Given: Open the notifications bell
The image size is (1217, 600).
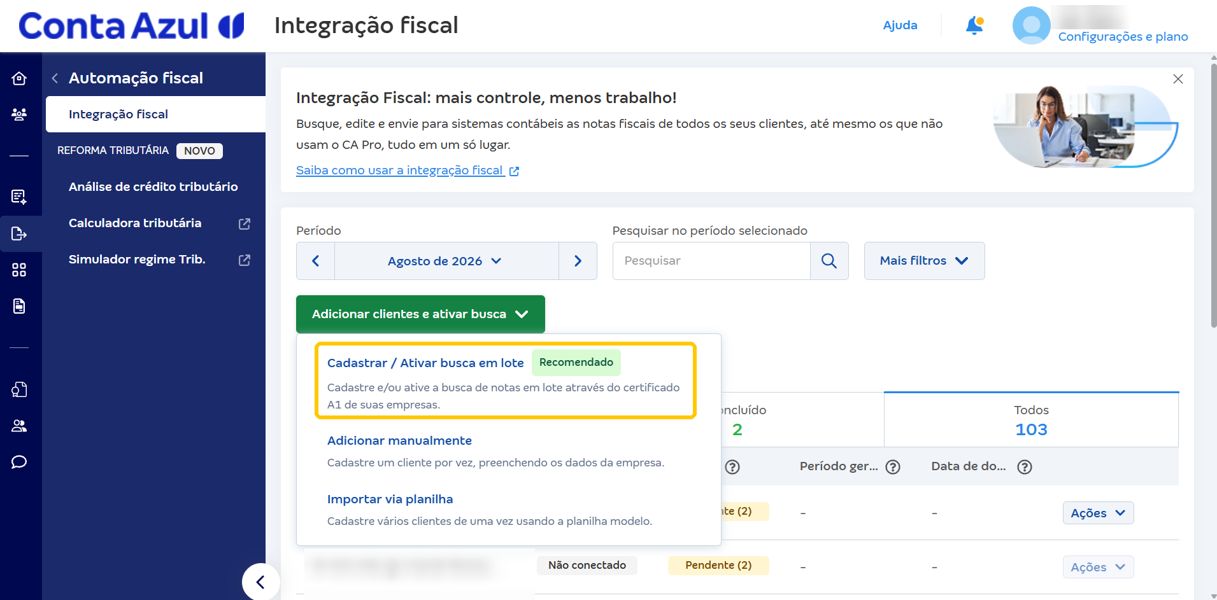Looking at the screenshot, I should coord(974,25).
